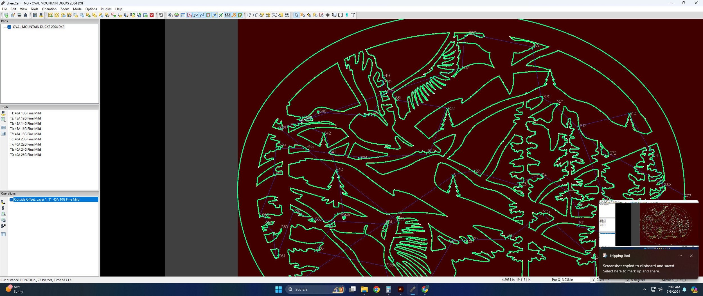Viewport: 703px width, 296px height.
Task: Open the calculator icon in the toolbar
Action: click(35, 15)
